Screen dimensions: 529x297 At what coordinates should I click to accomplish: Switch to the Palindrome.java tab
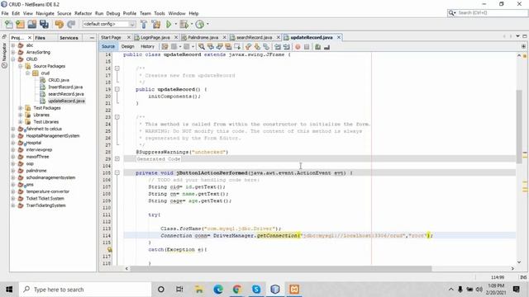pyautogui.click(x=203, y=37)
